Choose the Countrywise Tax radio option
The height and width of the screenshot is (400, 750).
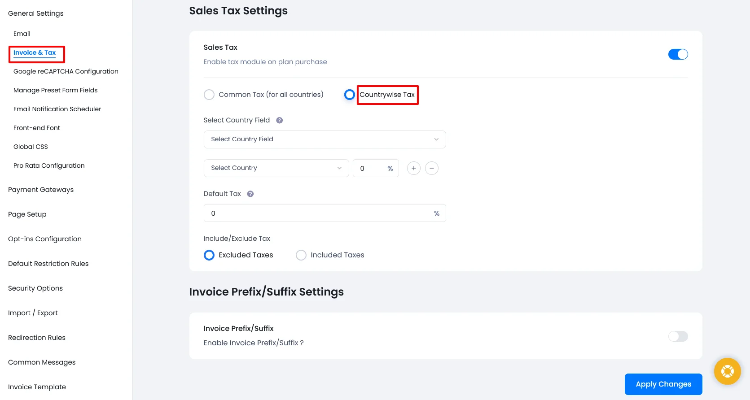pyautogui.click(x=349, y=95)
